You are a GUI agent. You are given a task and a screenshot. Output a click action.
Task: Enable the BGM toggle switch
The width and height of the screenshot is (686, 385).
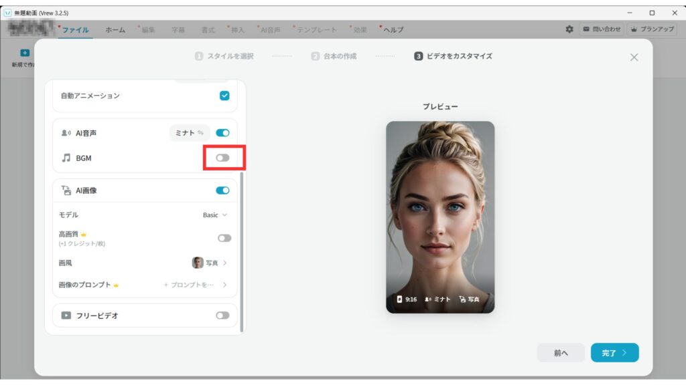[222, 158]
